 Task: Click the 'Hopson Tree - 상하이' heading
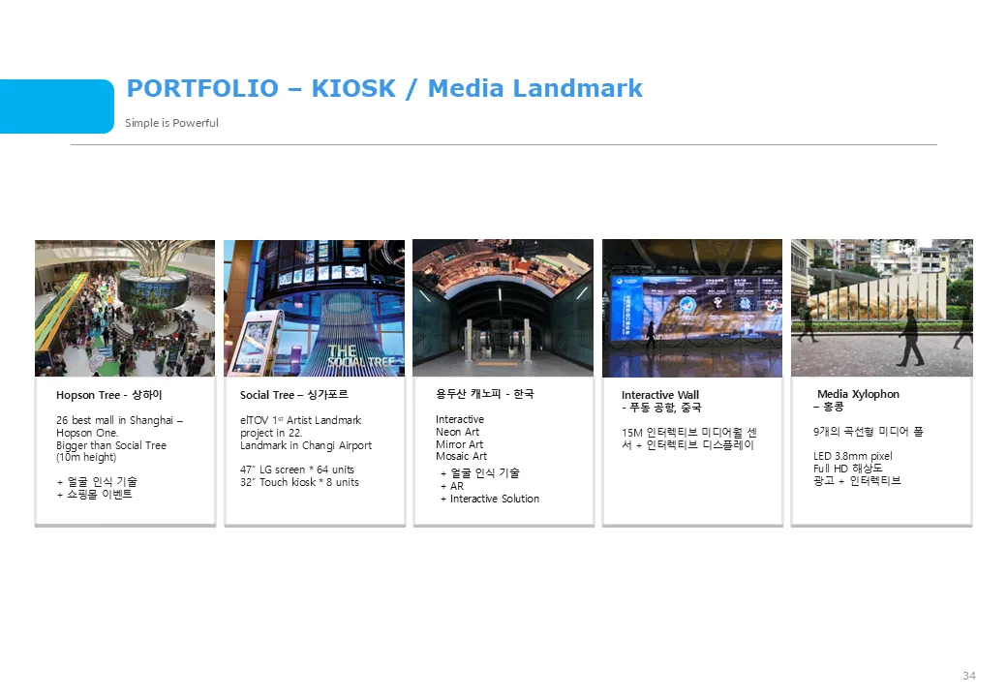tap(109, 395)
